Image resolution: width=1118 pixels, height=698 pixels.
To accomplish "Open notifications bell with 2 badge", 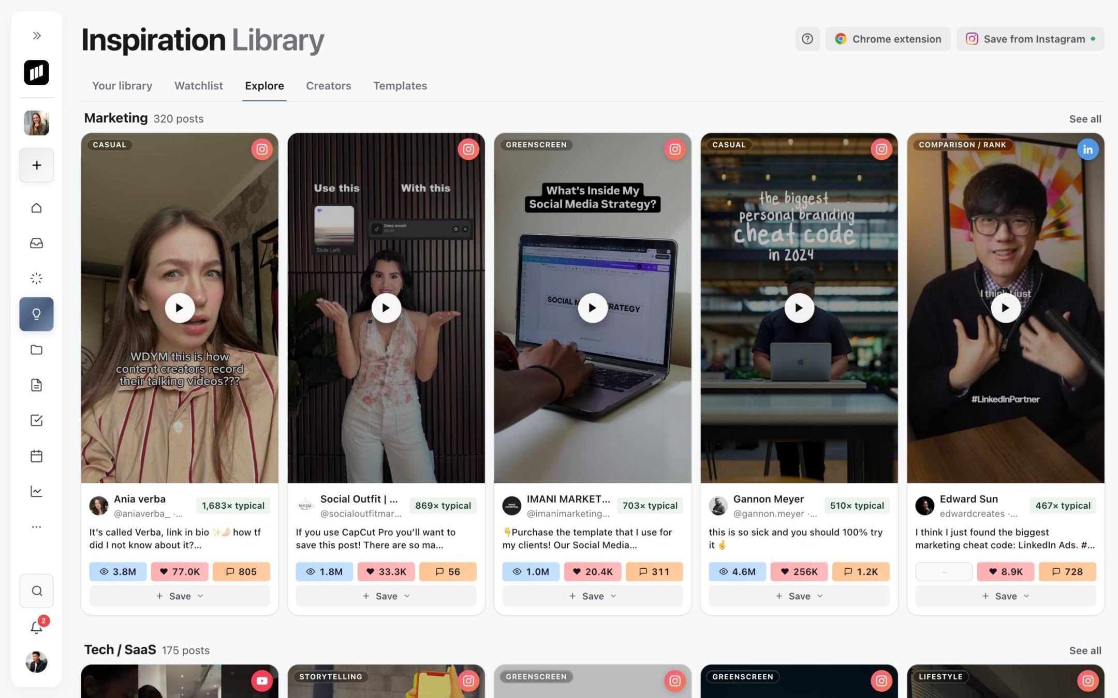I will pyautogui.click(x=36, y=627).
